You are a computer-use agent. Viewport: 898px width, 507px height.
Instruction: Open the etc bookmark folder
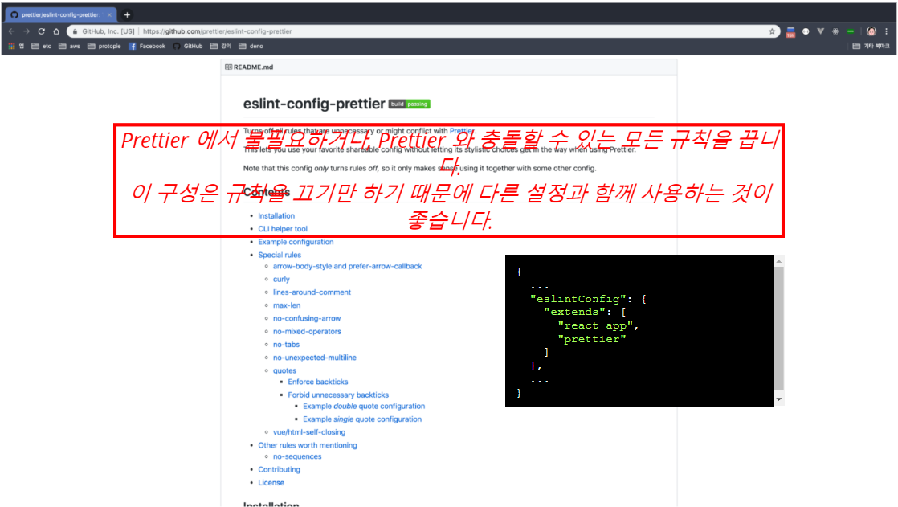[41, 46]
